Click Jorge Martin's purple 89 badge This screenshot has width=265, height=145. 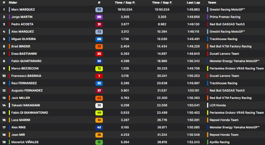point(99,17)
